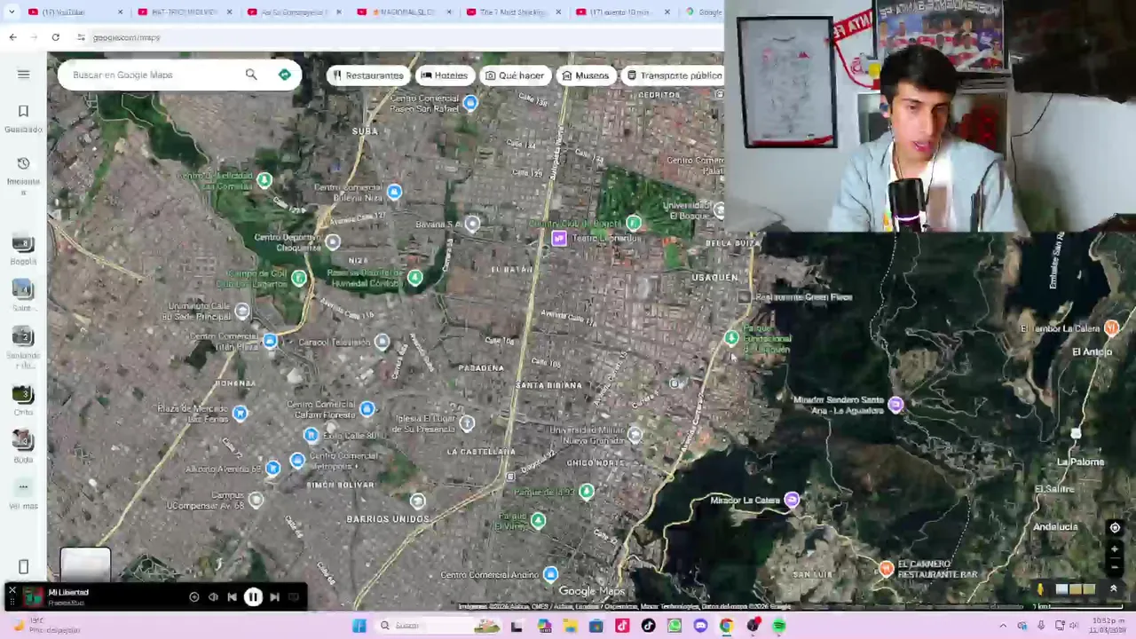
Task: Expand the imagery strip with double chevron
Action: [1114, 588]
